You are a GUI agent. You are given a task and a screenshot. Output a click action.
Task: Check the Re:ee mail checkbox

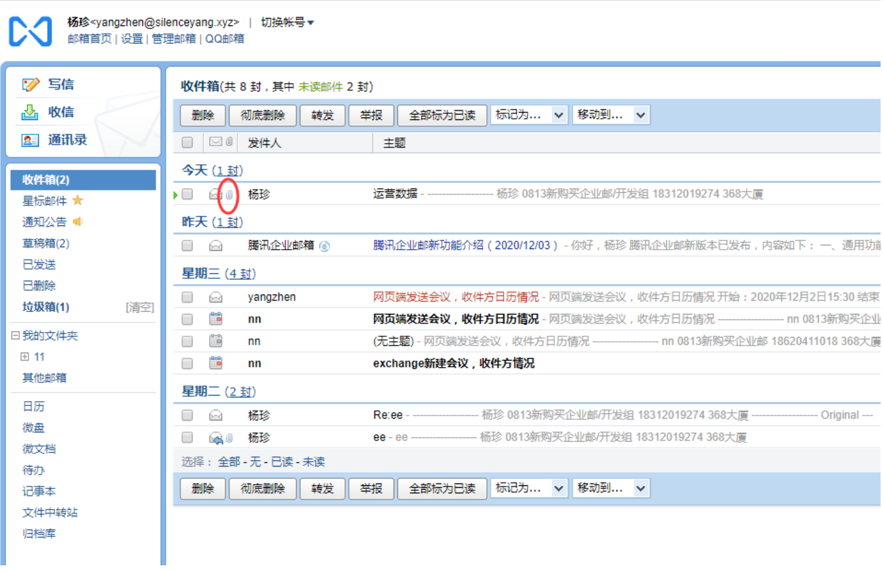[x=187, y=415]
